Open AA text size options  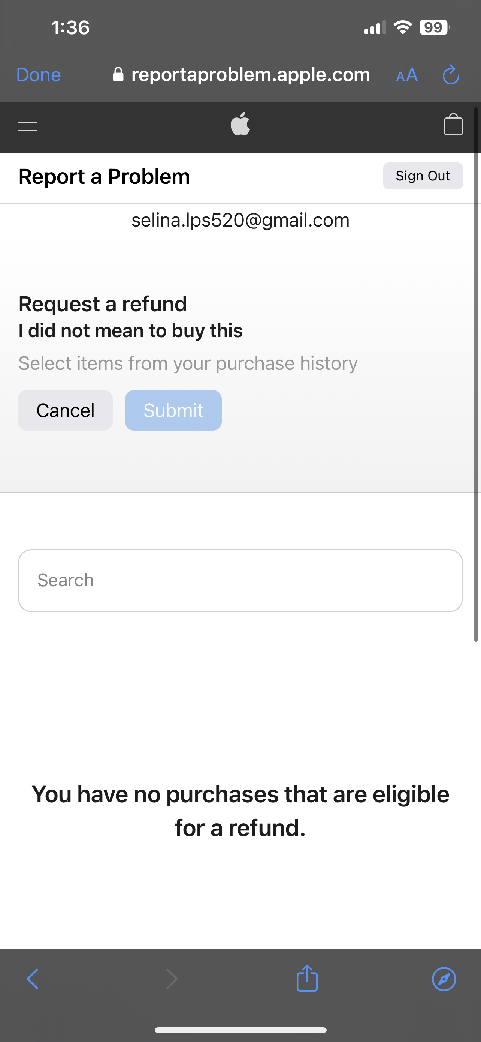coord(407,75)
